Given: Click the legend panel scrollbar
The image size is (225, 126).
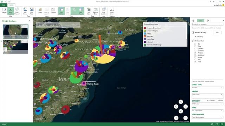Looking at the screenshot, I should click(x=187, y=34).
